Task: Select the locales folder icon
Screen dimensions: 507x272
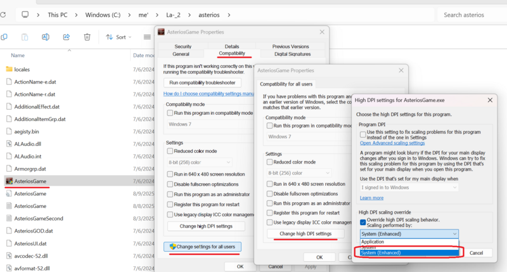Action: pyautogui.click(x=9, y=69)
